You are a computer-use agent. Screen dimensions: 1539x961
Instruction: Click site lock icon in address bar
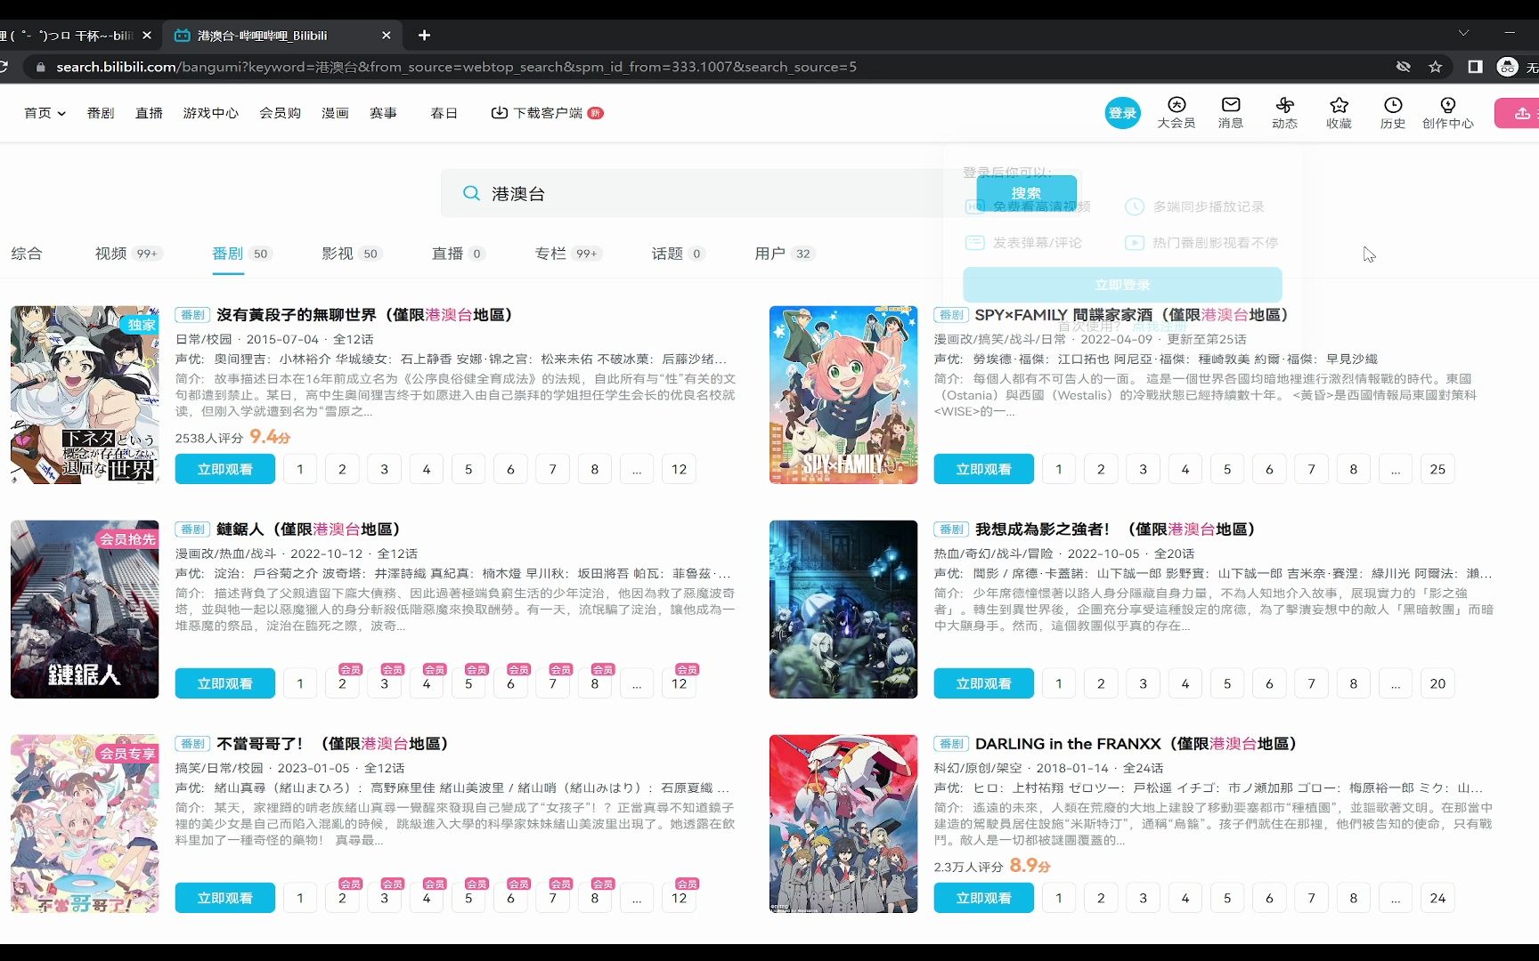click(x=40, y=67)
